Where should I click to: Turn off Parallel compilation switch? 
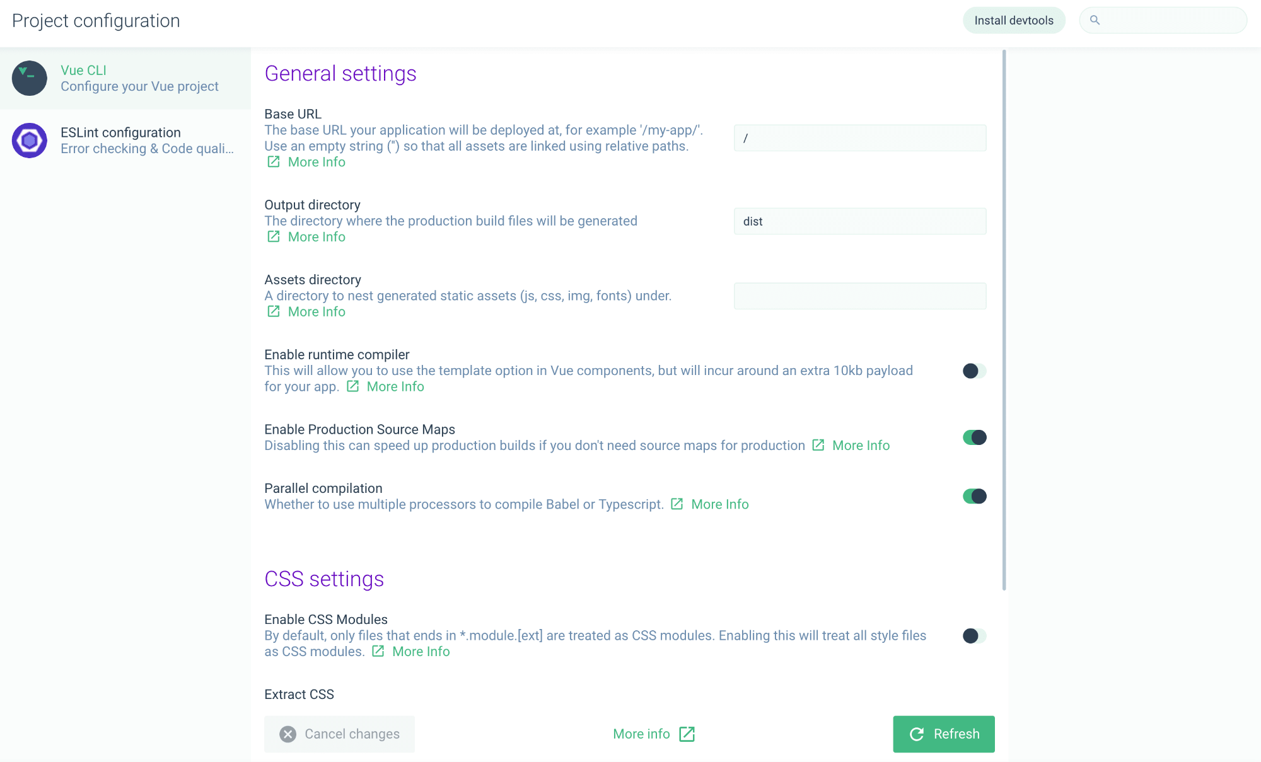(x=974, y=497)
